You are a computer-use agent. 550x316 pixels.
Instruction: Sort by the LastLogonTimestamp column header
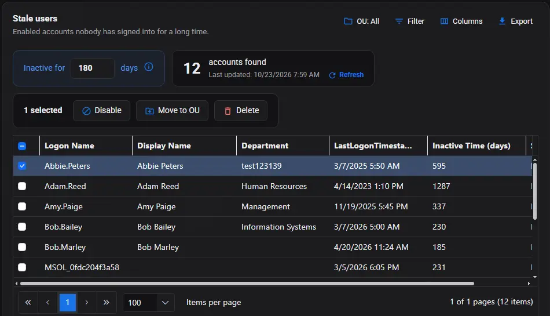tap(379, 146)
